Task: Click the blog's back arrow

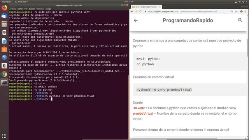Action: [x=136, y=20]
